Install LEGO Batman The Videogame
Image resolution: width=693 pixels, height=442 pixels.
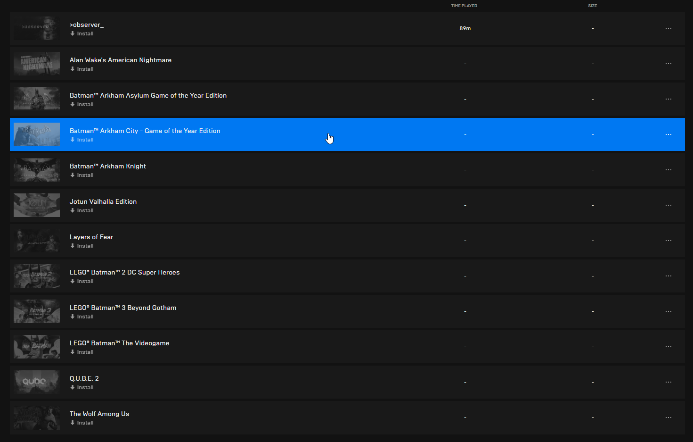coord(82,352)
